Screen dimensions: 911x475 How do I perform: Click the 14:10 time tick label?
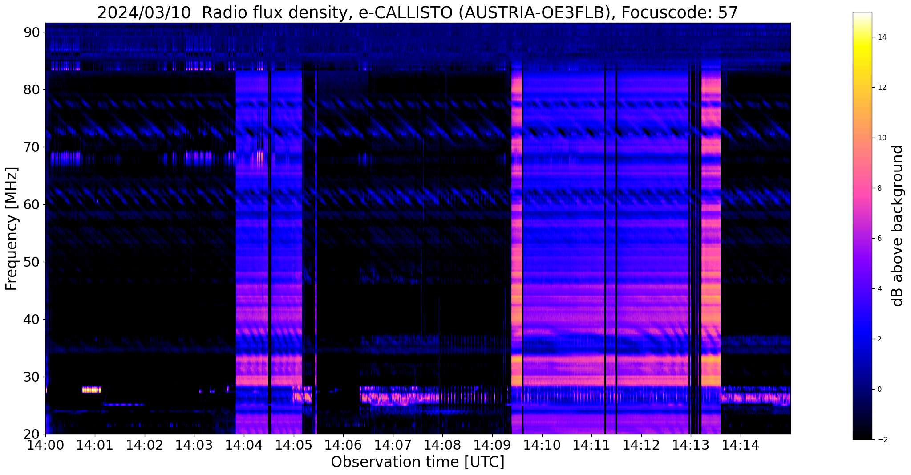click(x=542, y=445)
